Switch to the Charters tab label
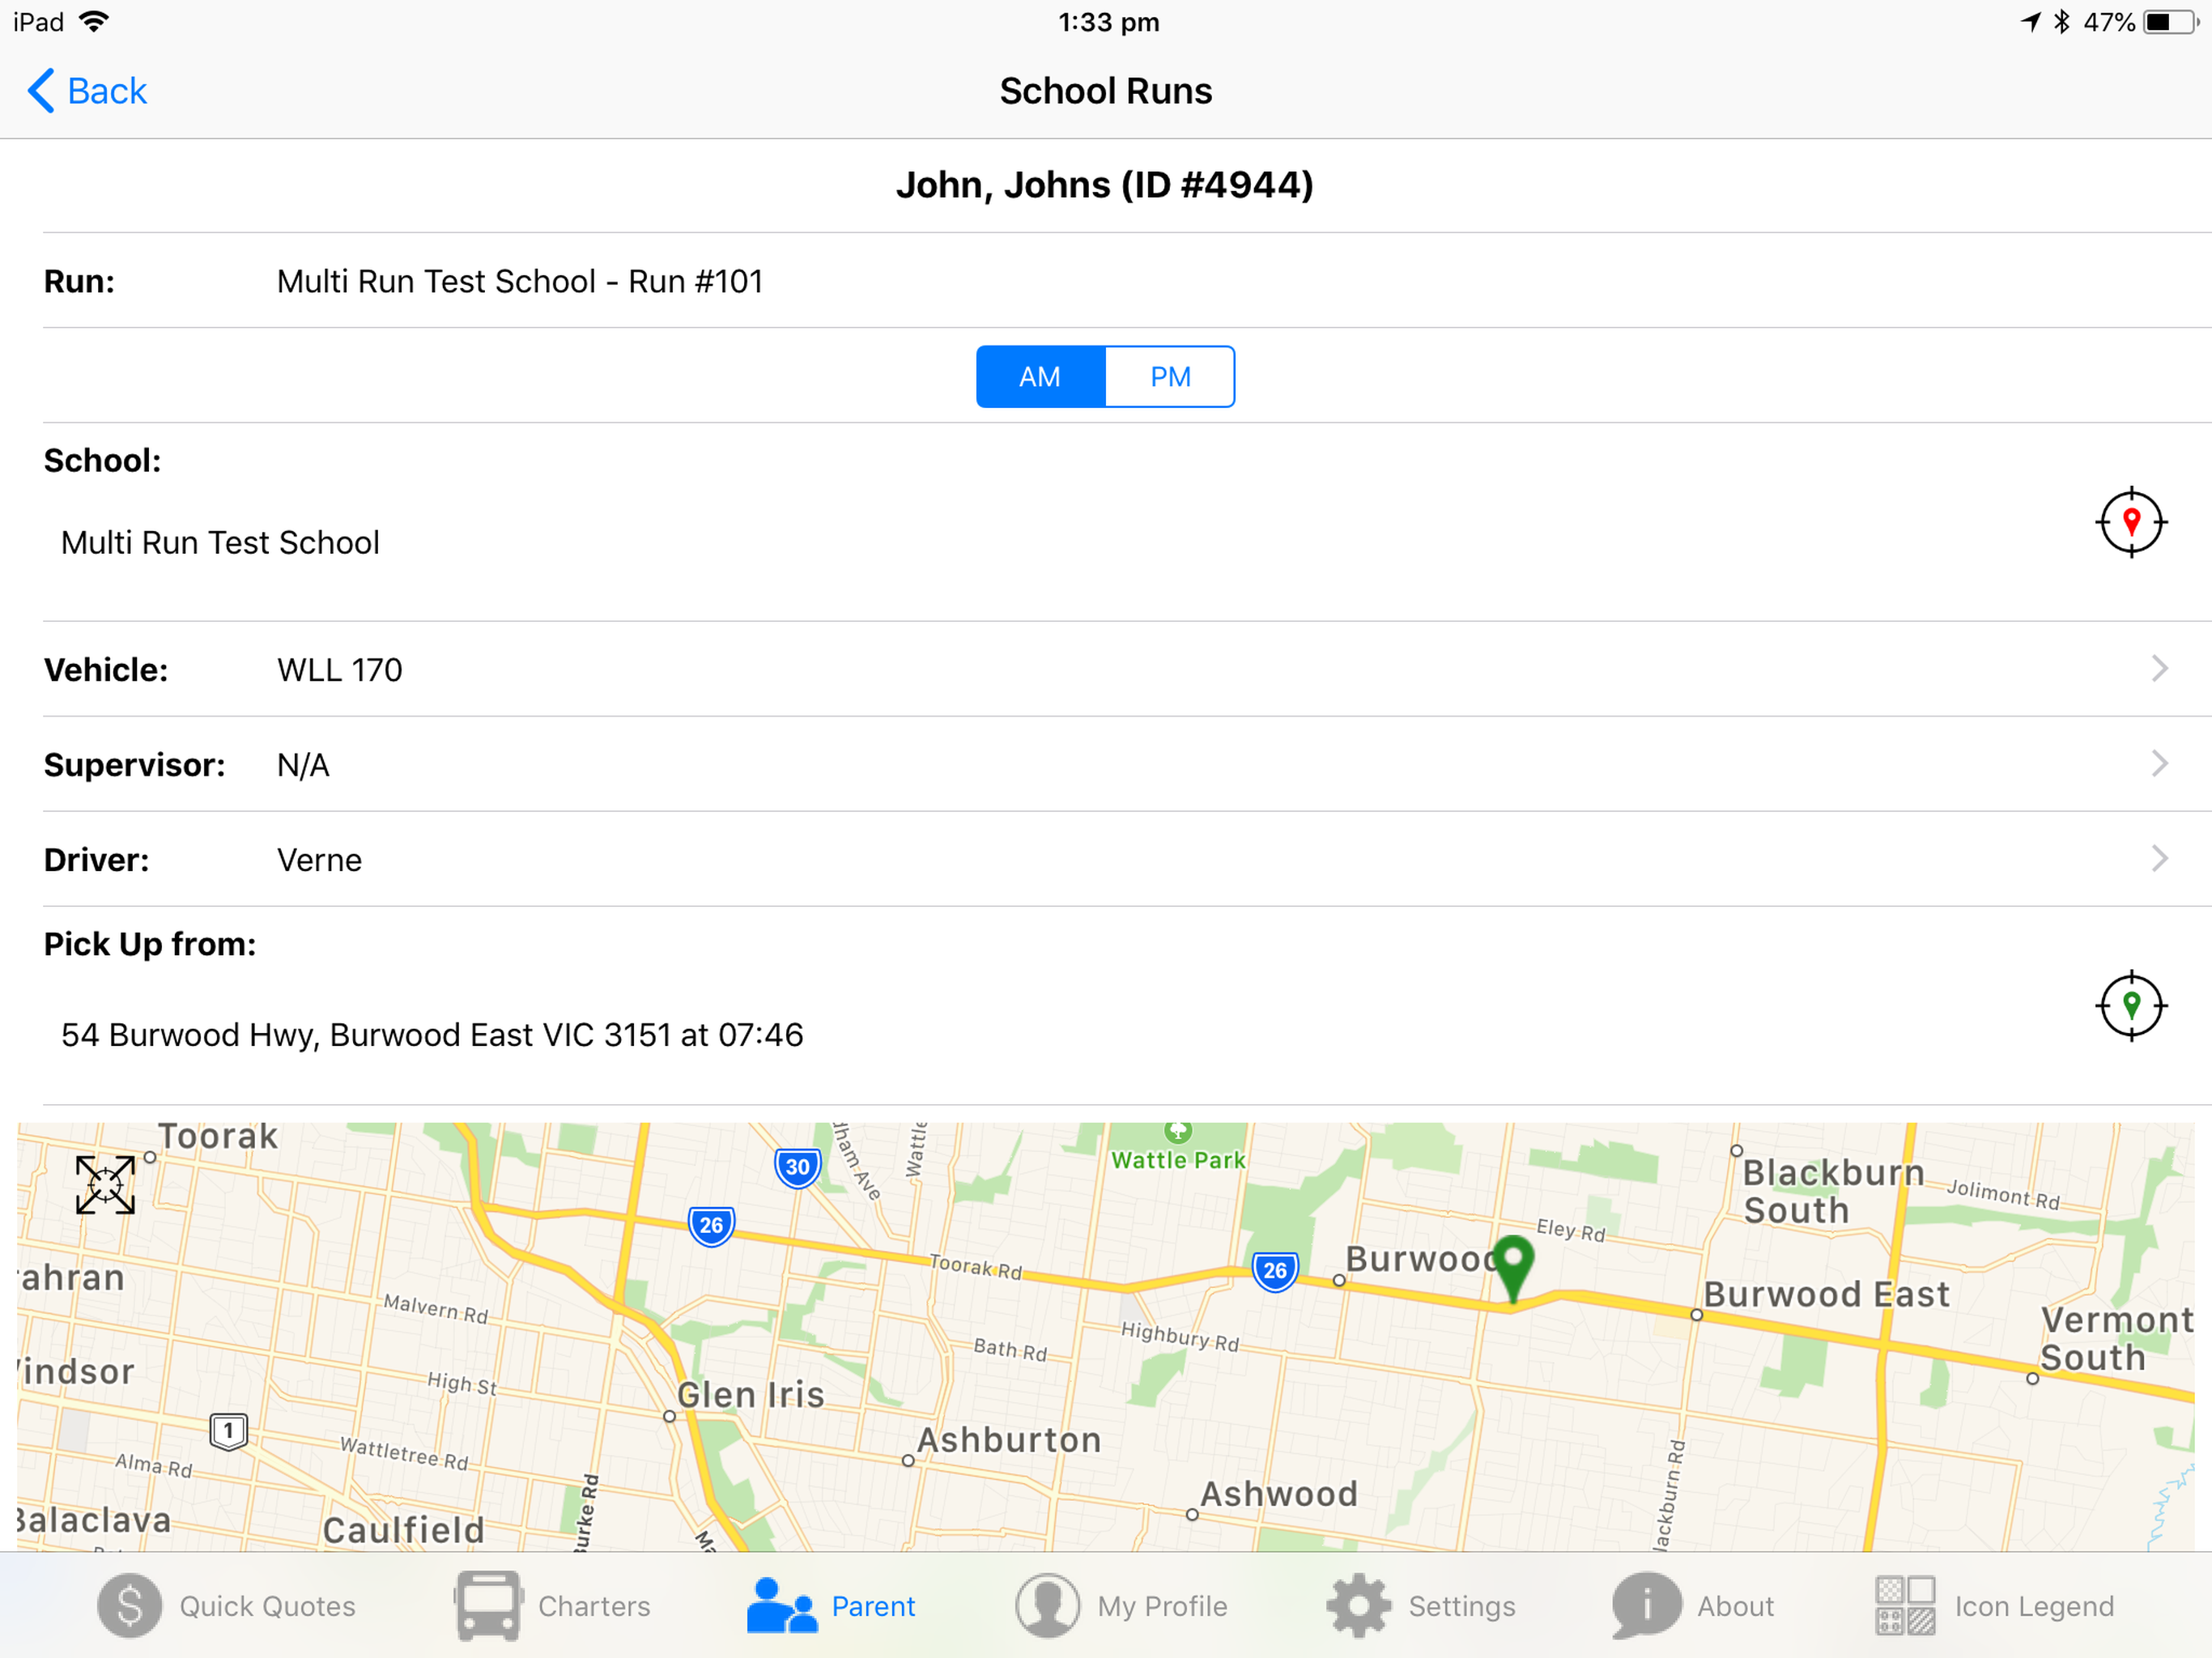 594,1606
